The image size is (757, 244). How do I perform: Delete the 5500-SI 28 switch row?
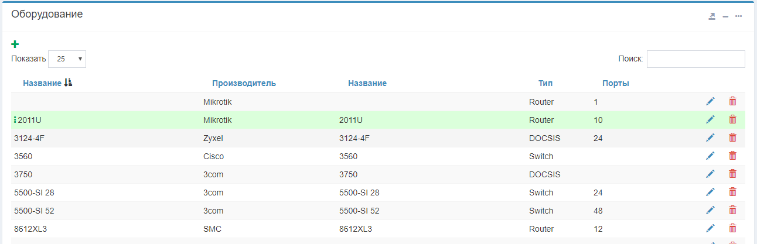tap(732, 192)
